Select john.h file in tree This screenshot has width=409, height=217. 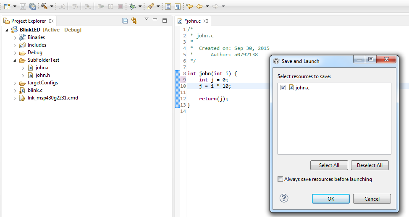point(42,75)
